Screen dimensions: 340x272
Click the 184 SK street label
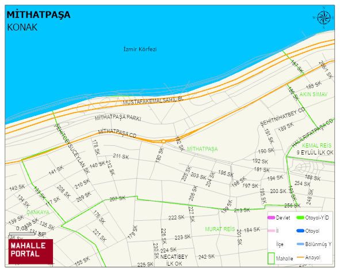(252, 229)
